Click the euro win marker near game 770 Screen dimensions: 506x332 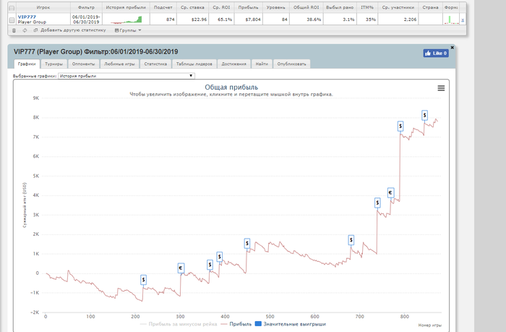tap(390, 193)
